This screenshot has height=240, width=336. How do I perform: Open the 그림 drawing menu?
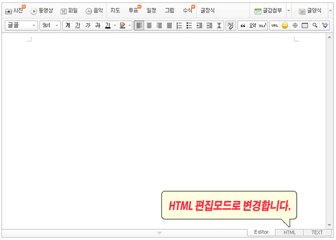[x=169, y=10]
